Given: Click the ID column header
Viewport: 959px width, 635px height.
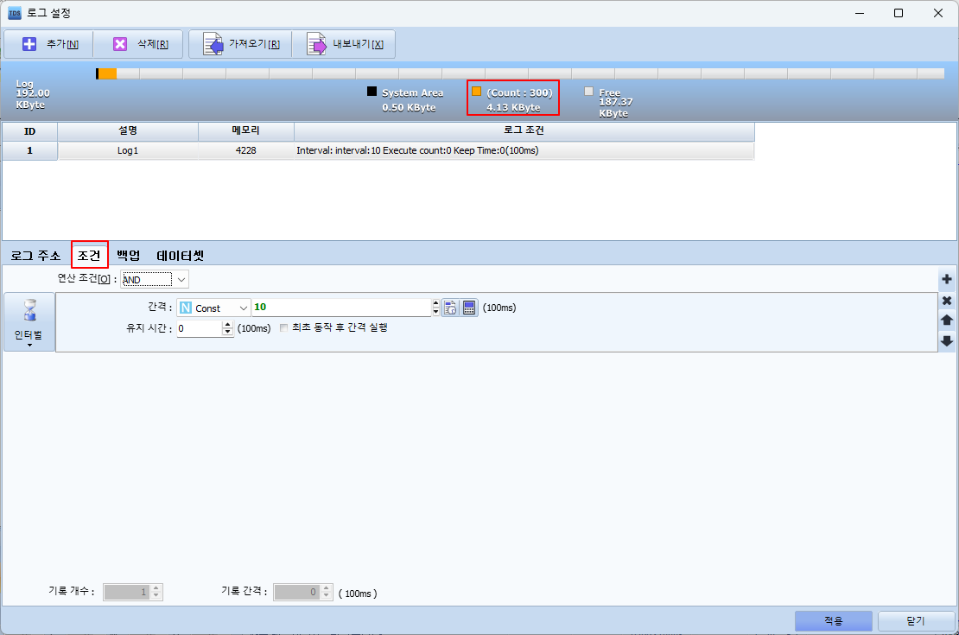Looking at the screenshot, I should coord(29,131).
